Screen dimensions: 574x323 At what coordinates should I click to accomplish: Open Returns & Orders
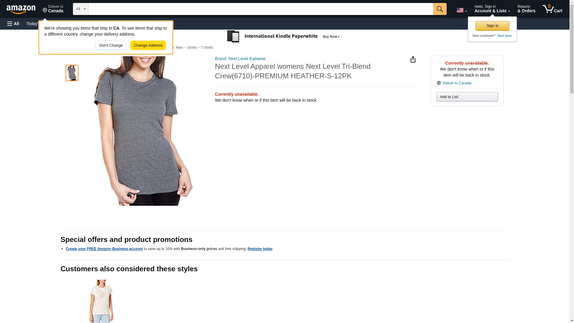coord(526,9)
